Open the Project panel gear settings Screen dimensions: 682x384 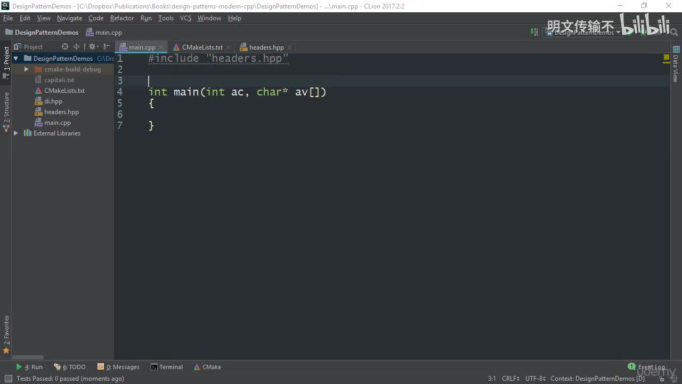[x=93, y=47]
